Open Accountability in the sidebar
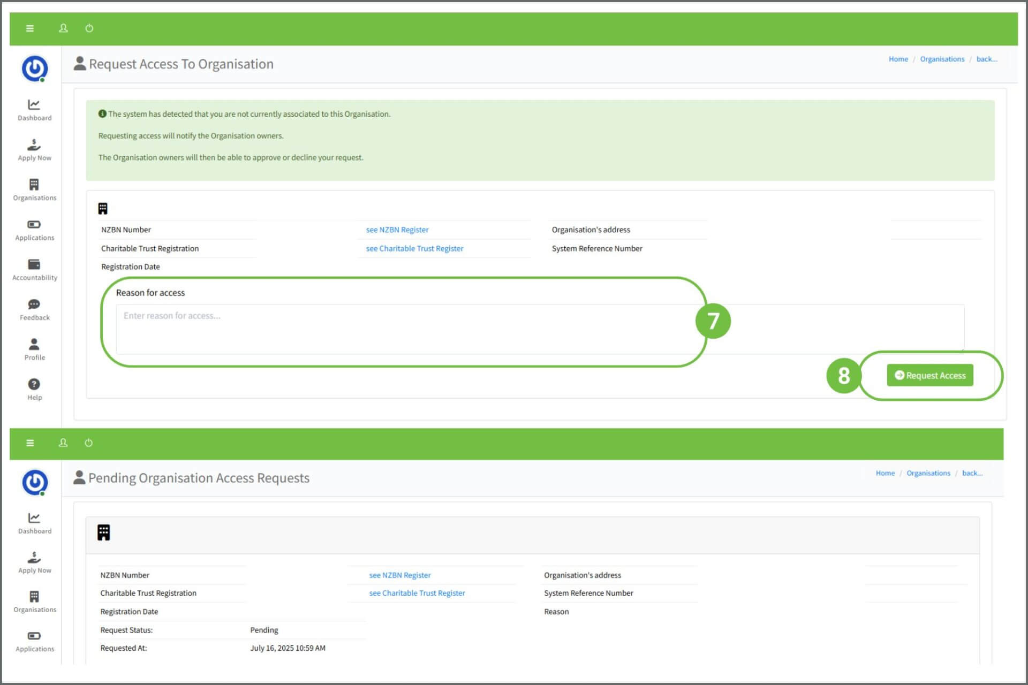This screenshot has width=1028, height=685. (34, 270)
